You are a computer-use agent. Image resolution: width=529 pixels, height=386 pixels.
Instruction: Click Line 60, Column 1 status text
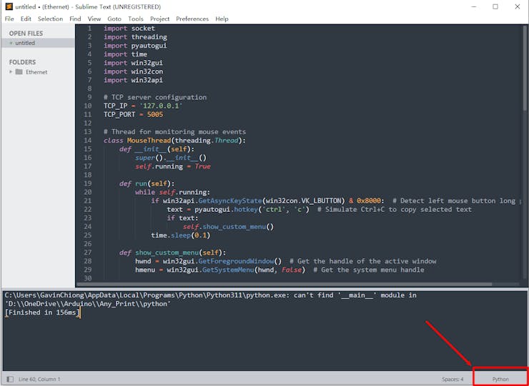tap(39, 379)
